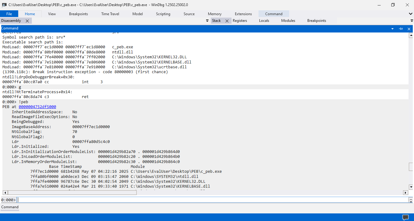Open the tab overflow list beside Breakpoints
Screen dimensions: 414x221
click(412, 21)
